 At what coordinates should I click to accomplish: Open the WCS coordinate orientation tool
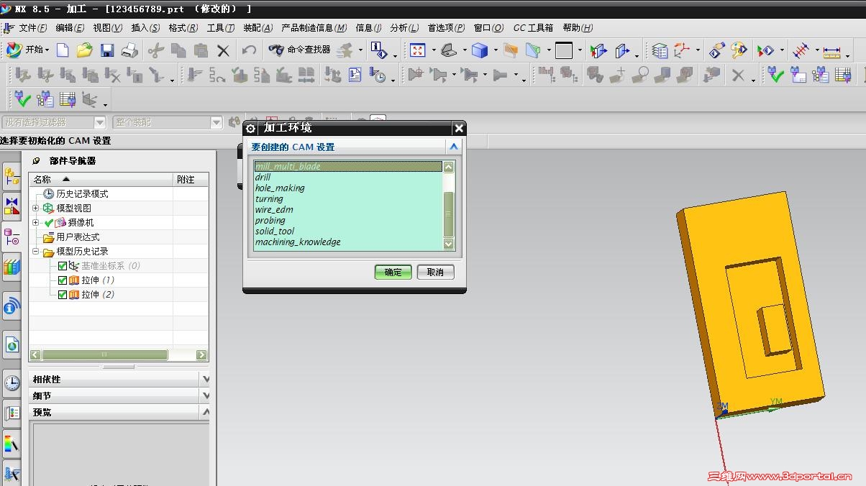click(x=682, y=50)
